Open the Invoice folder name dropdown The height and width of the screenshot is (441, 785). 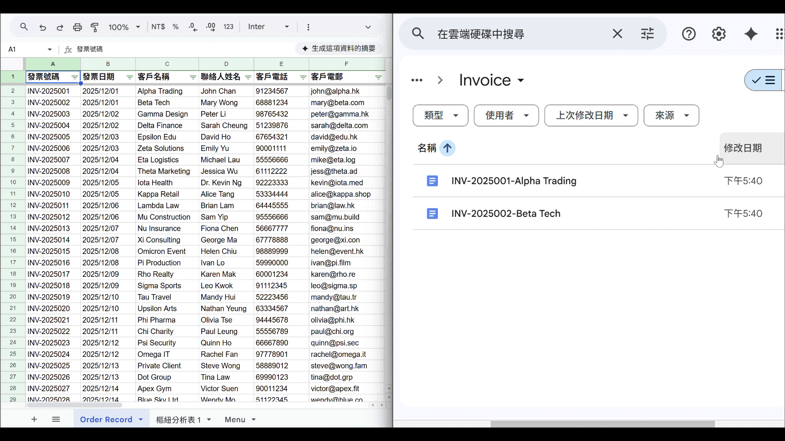click(520, 80)
